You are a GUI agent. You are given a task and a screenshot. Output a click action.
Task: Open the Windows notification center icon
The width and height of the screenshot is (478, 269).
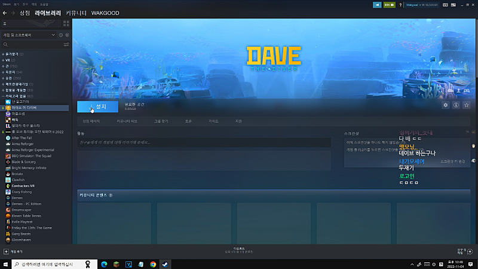tap(471, 264)
